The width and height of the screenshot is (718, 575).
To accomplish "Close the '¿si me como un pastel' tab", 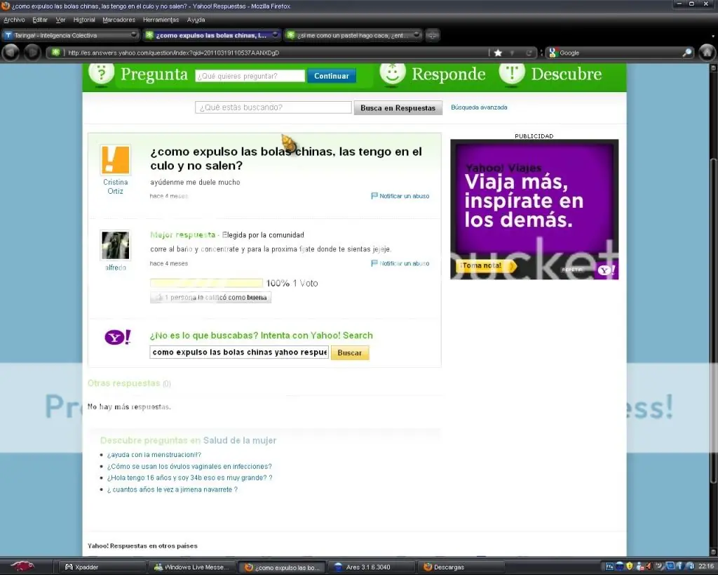I will pyautogui.click(x=416, y=35).
